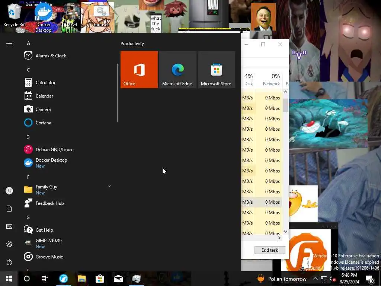This screenshot has height=286, width=381.
Task: Jump via letter C header
Action: (28, 70)
